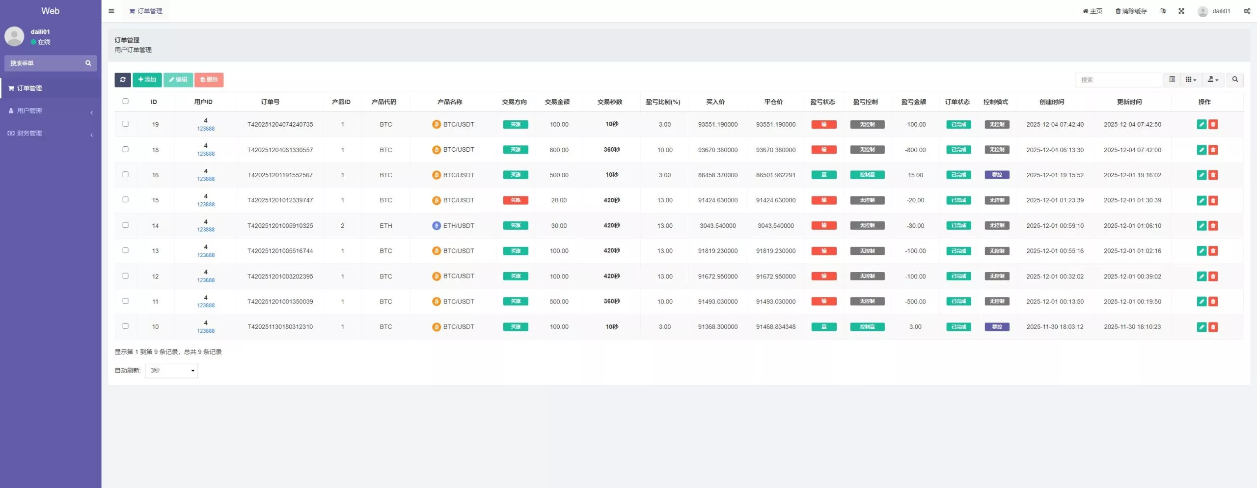Delete order ID 14 with trash icon
Image resolution: width=1257 pixels, height=488 pixels.
pos(1213,226)
